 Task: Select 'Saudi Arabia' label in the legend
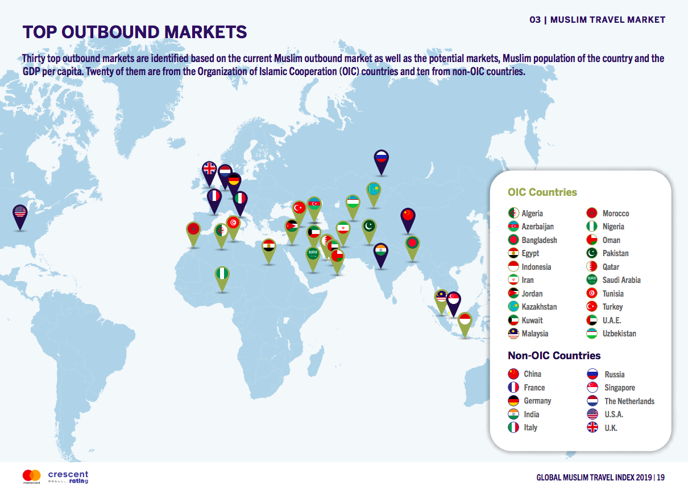[621, 280]
